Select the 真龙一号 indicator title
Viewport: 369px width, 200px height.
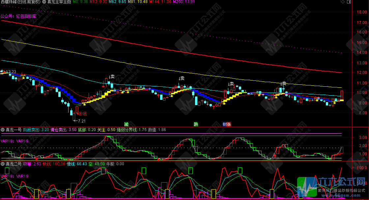[x=13, y=130]
